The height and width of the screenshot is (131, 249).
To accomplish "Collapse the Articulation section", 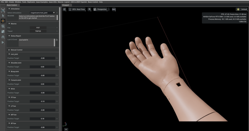I will (x=9, y=9).
